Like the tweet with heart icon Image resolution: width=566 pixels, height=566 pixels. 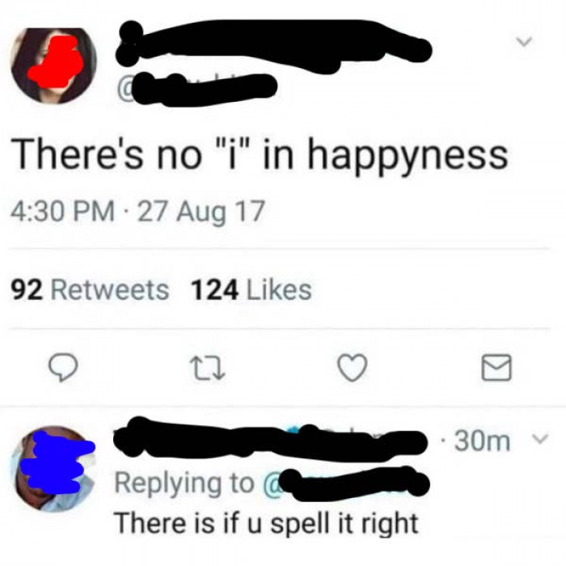(353, 368)
